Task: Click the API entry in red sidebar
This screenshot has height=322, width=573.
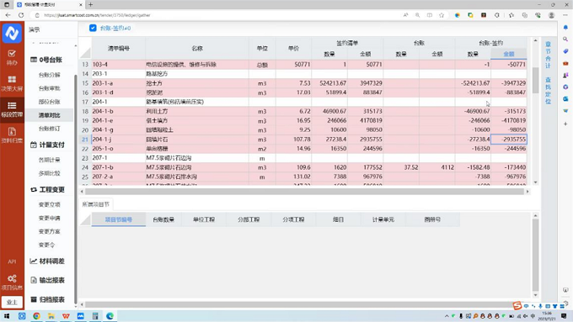Action: 12,261
